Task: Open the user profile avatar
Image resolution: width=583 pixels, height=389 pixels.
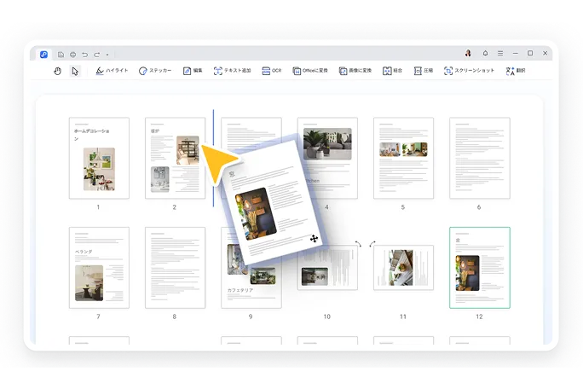Action: tap(468, 53)
